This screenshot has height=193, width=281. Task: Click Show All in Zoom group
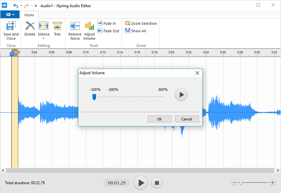coord(136,31)
